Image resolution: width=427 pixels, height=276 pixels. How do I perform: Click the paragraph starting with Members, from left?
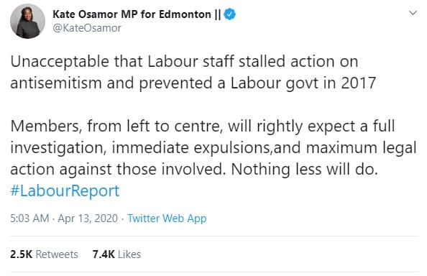click(x=213, y=147)
